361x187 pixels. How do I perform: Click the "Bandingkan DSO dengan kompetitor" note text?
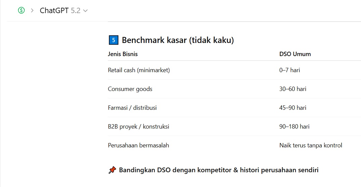point(218,170)
